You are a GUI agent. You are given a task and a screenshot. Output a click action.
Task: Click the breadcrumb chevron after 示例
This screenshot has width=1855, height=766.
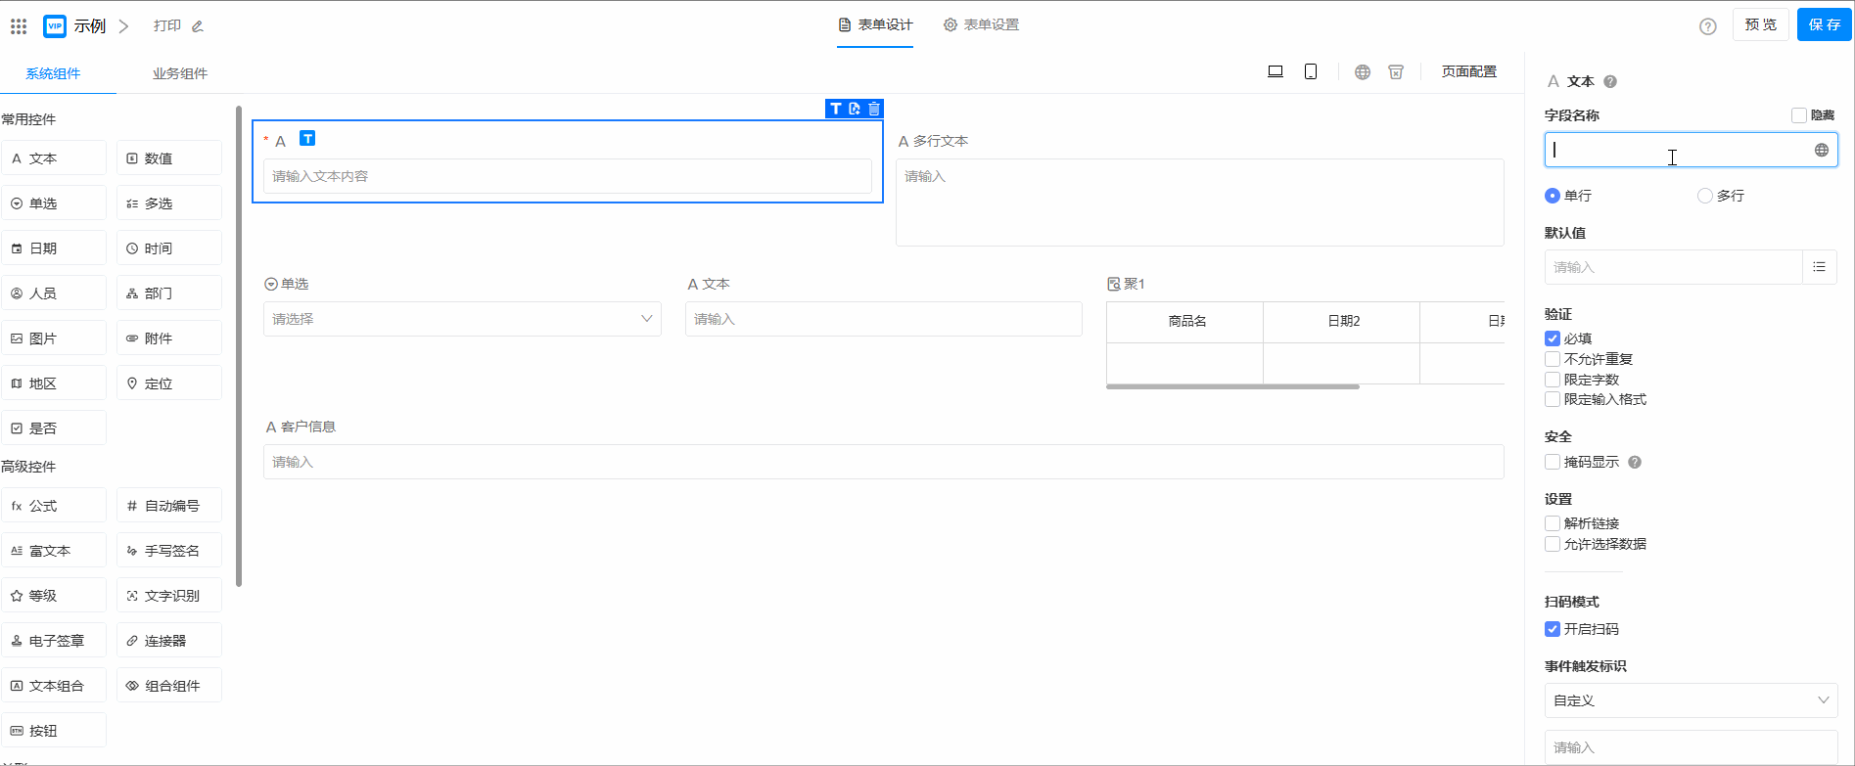[x=123, y=26]
